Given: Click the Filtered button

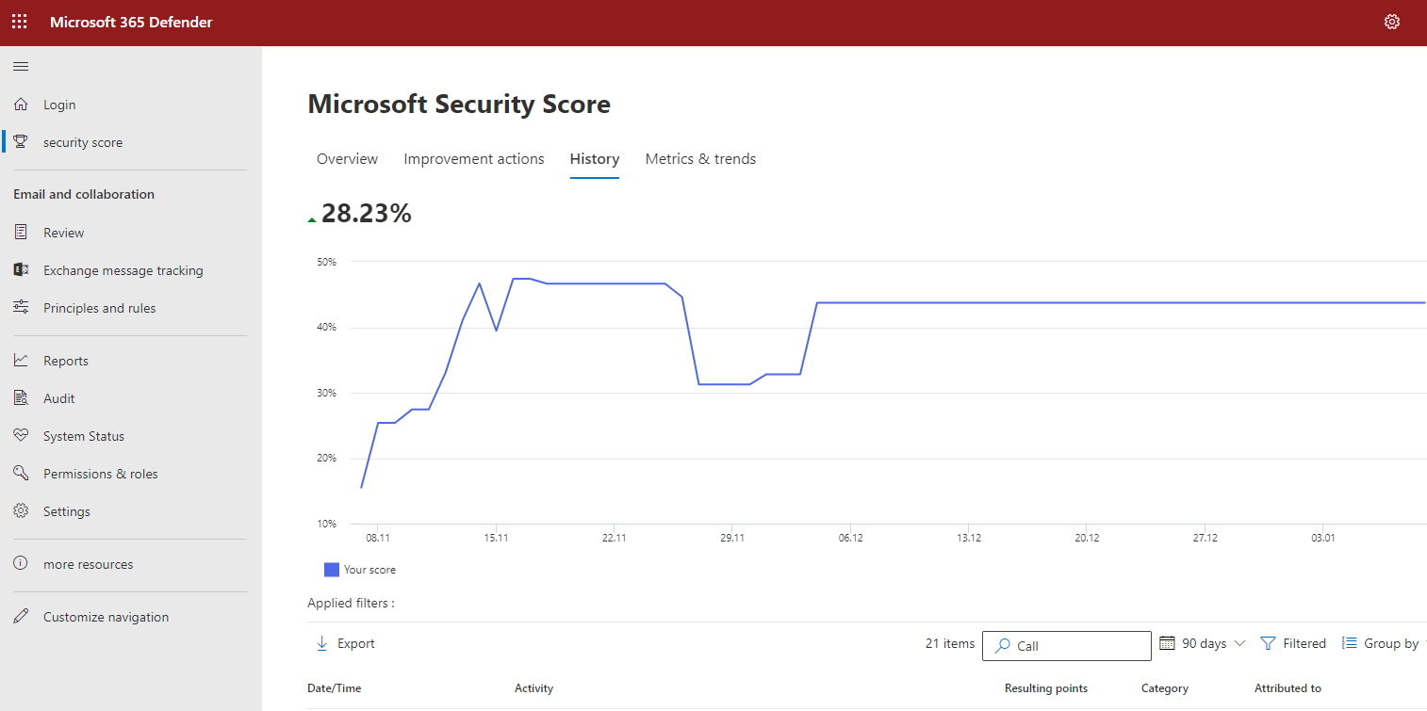Looking at the screenshot, I should (x=1293, y=643).
